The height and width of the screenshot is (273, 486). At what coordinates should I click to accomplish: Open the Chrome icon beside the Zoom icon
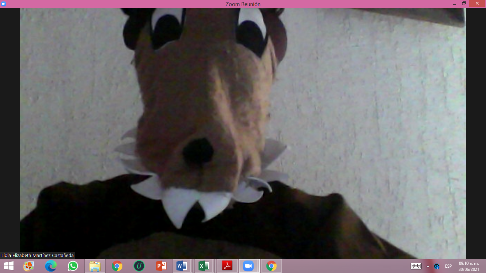click(271, 266)
